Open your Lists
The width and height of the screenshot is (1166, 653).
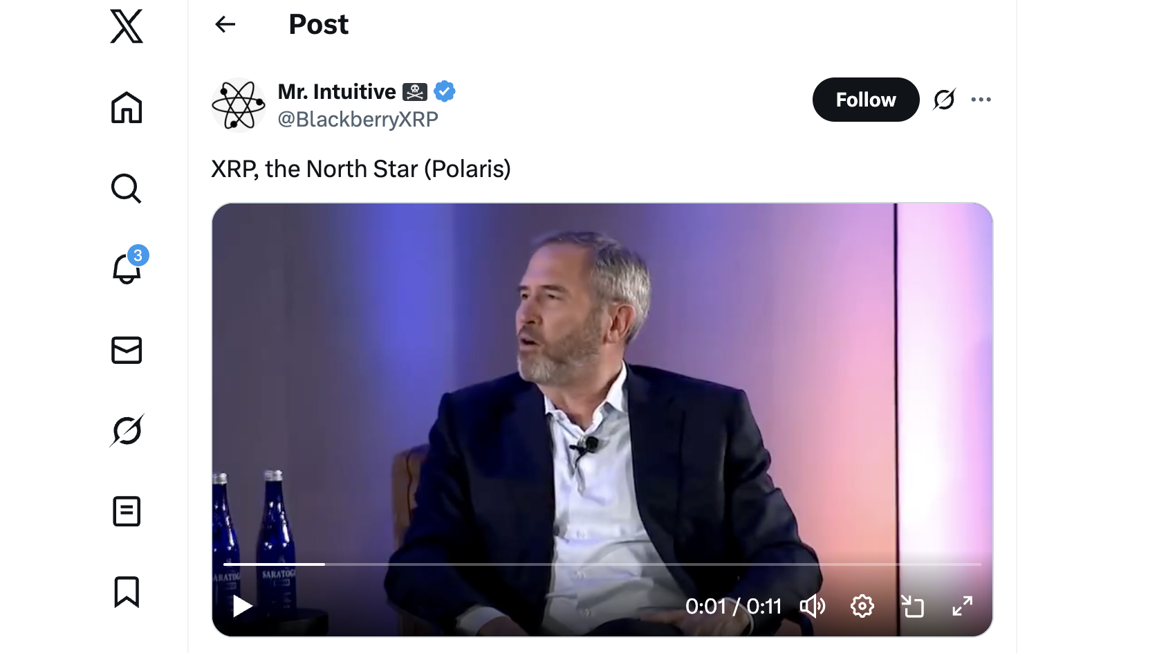point(126,511)
